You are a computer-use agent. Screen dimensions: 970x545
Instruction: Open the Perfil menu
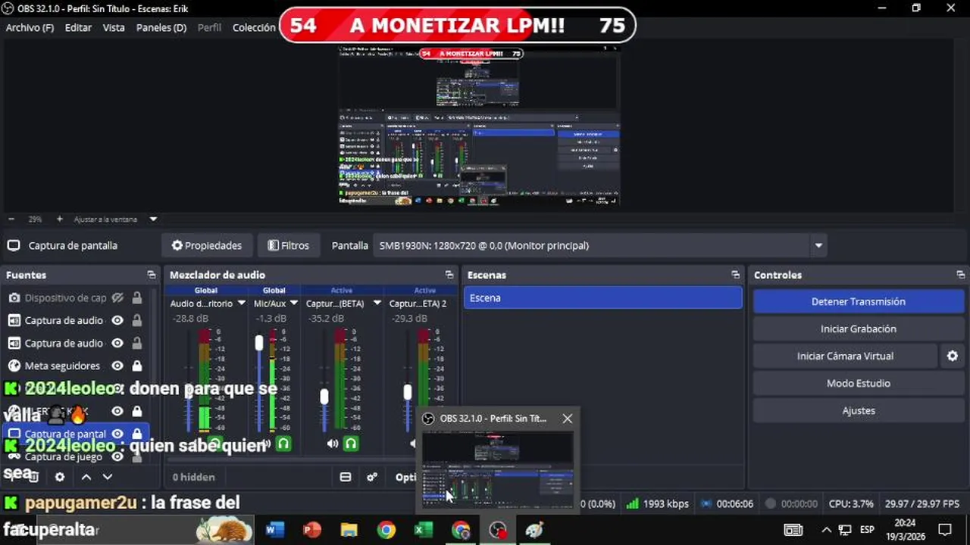(x=209, y=27)
